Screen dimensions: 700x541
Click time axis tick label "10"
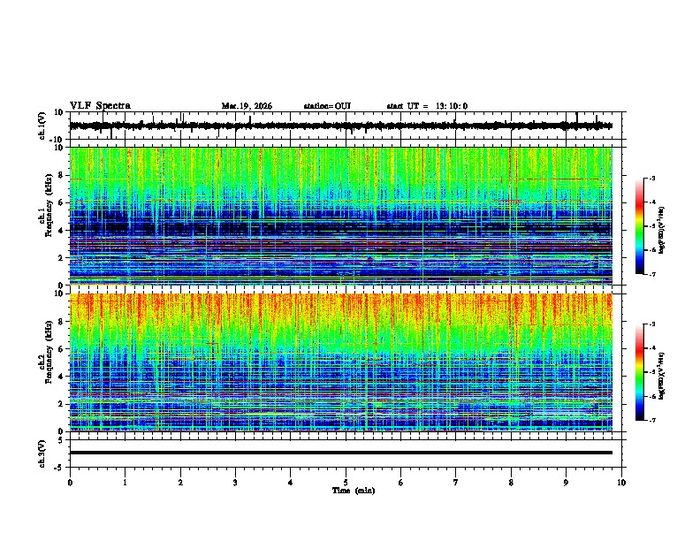click(x=621, y=483)
